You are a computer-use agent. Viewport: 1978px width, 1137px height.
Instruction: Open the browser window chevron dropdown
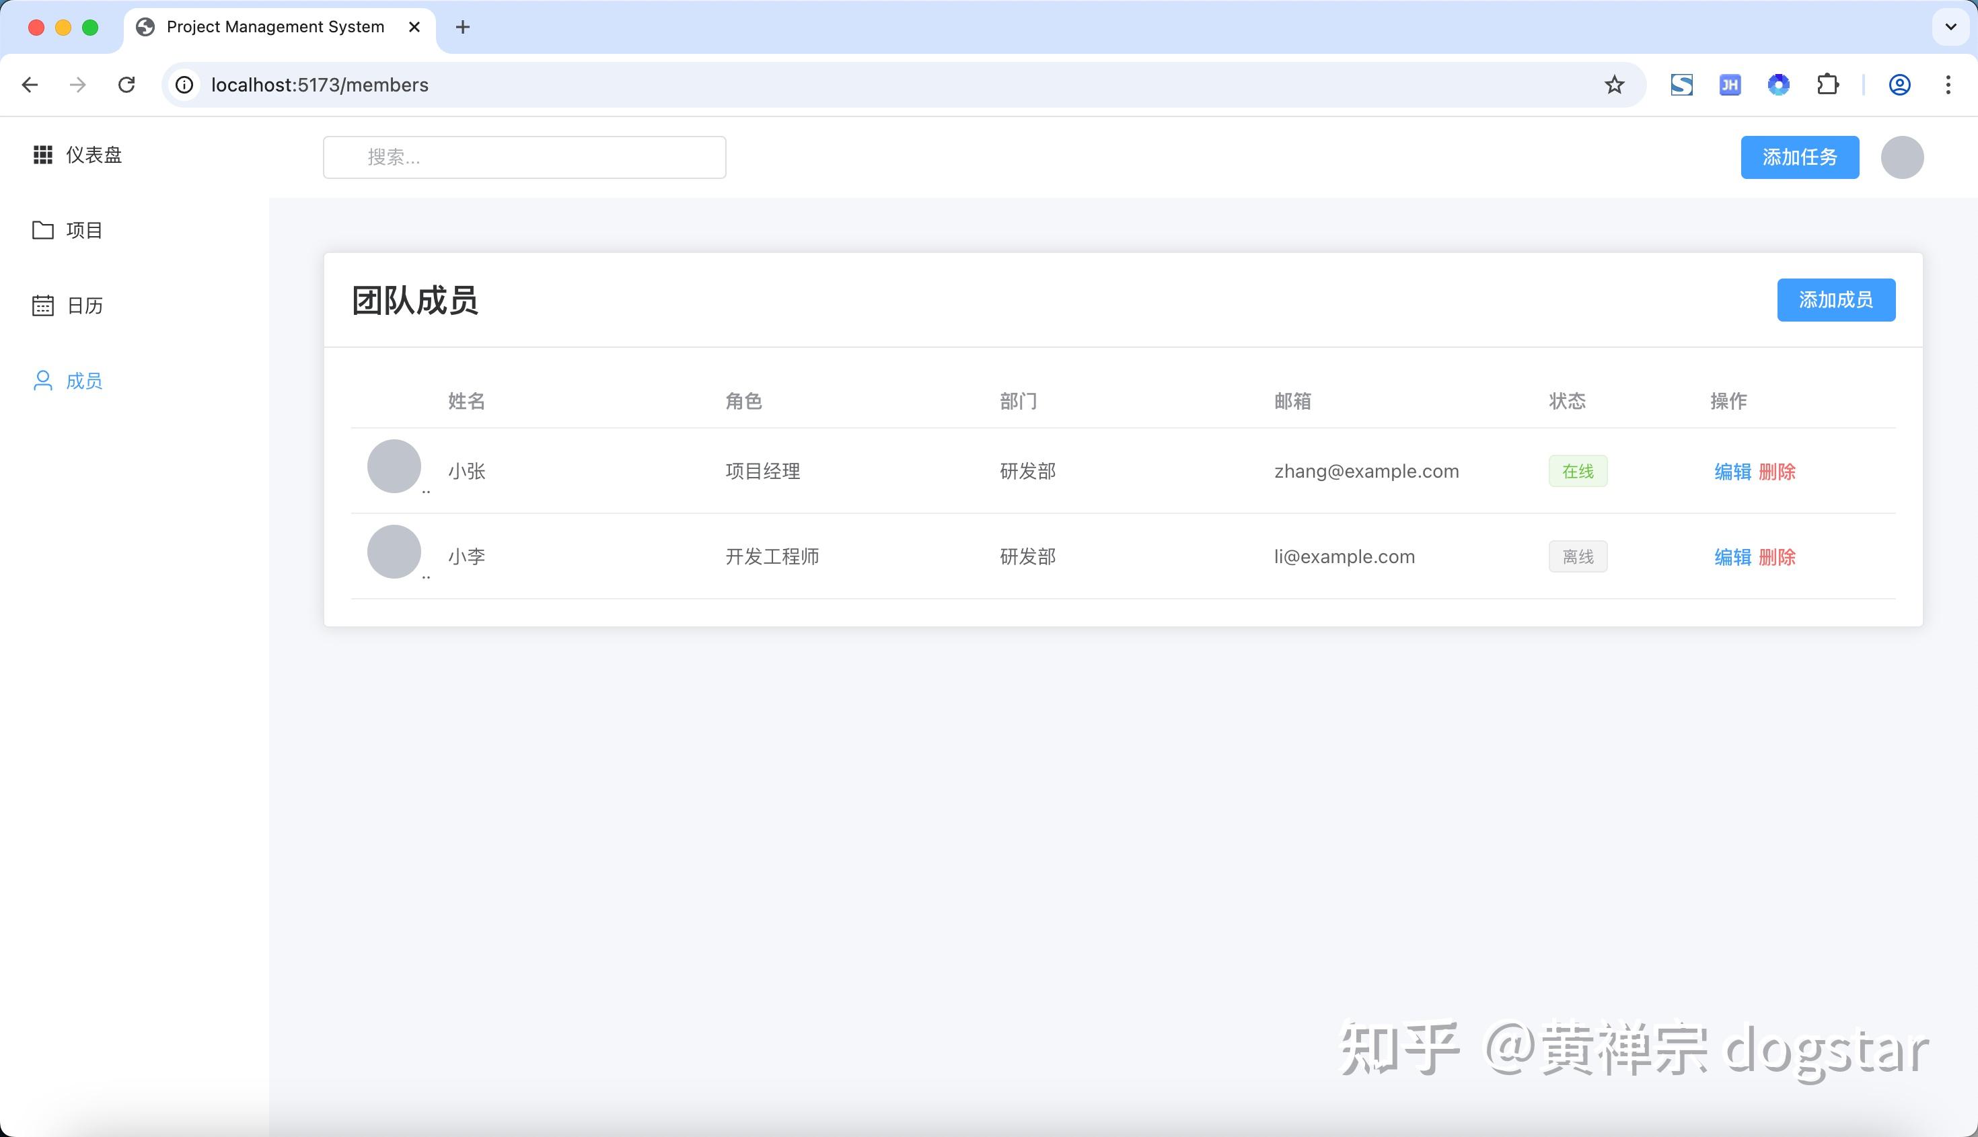point(1949,28)
